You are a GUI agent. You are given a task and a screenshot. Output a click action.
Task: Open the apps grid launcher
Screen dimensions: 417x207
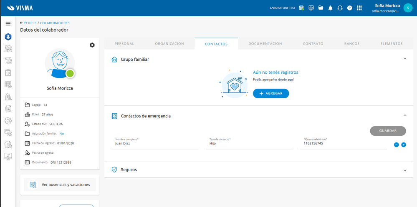pyautogui.click(x=359, y=8)
